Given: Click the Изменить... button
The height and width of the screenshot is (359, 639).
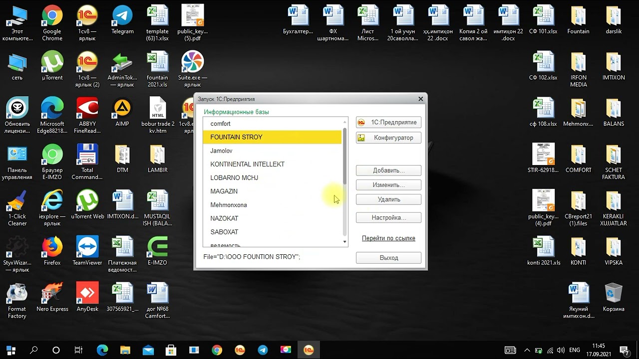Looking at the screenshot, I should tap(388, 185).
